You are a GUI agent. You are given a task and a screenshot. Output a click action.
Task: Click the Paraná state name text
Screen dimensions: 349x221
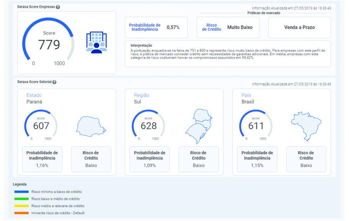point(34,102)
